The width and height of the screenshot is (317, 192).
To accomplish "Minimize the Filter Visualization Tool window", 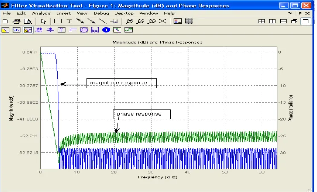I will (283, 6).
